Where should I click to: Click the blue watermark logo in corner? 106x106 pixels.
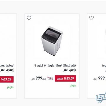coord(101,97)
